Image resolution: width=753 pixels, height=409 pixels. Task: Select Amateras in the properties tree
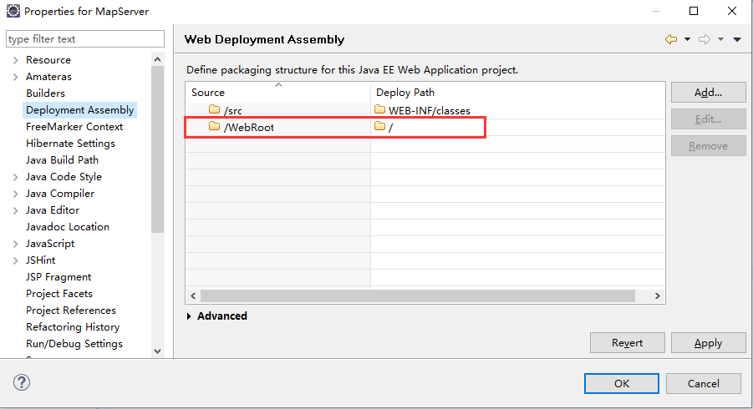click(x=49, y=77)
